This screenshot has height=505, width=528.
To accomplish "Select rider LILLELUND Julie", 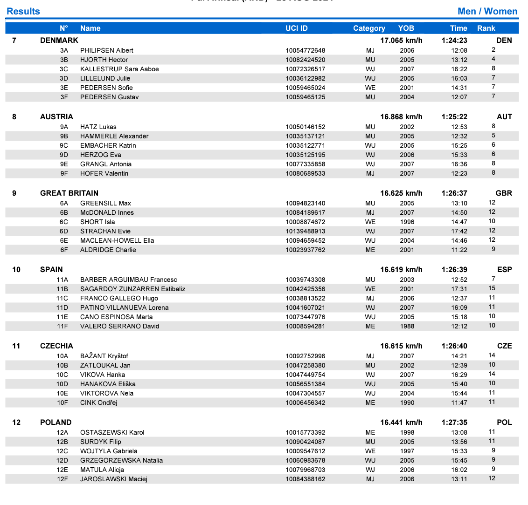I will pyautogui.click(x=105, y=78).
